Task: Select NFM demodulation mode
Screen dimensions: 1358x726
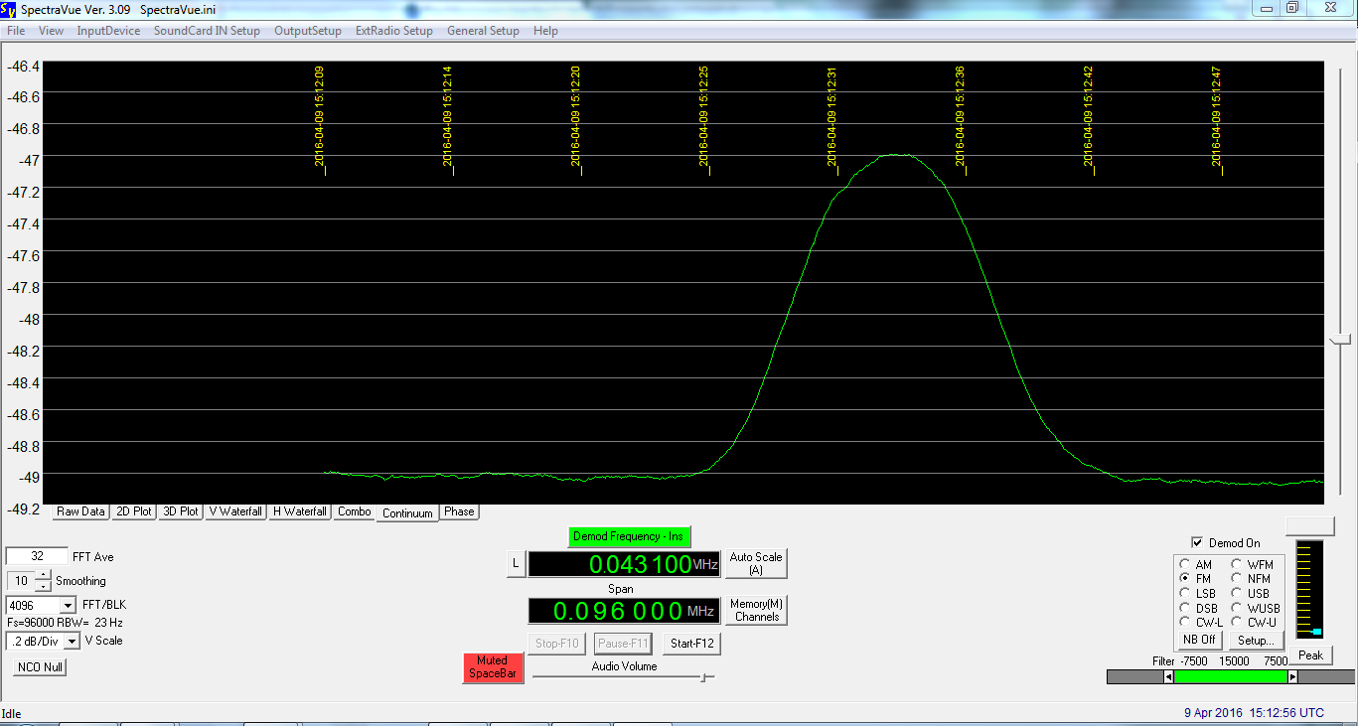Action: 1238,578
